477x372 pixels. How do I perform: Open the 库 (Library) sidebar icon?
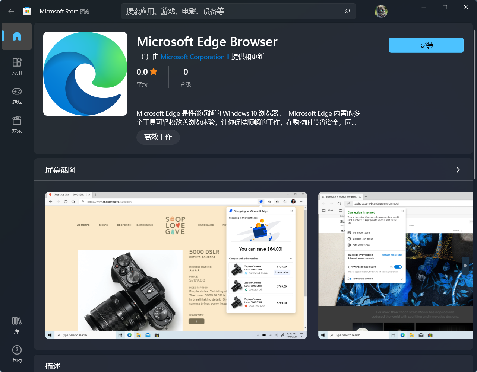pyautogui.click(x=17, y=325)
